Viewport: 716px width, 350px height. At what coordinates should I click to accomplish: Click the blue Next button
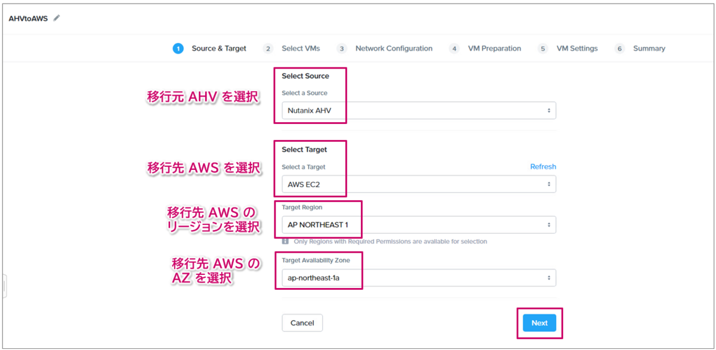click(x=539, y=323)
